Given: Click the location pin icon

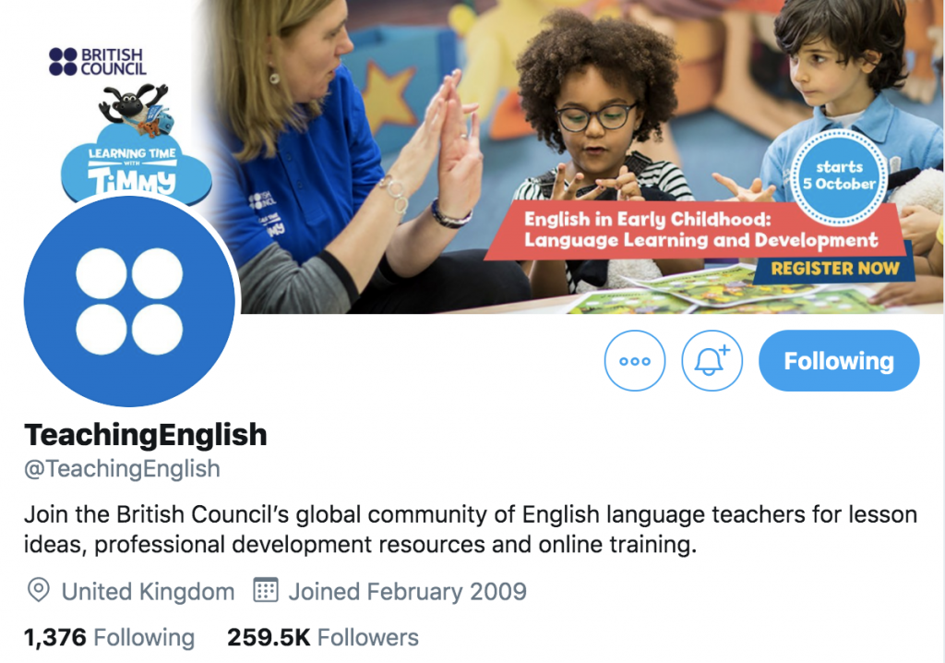Looking at the screenshot, I should coord(39,589).
